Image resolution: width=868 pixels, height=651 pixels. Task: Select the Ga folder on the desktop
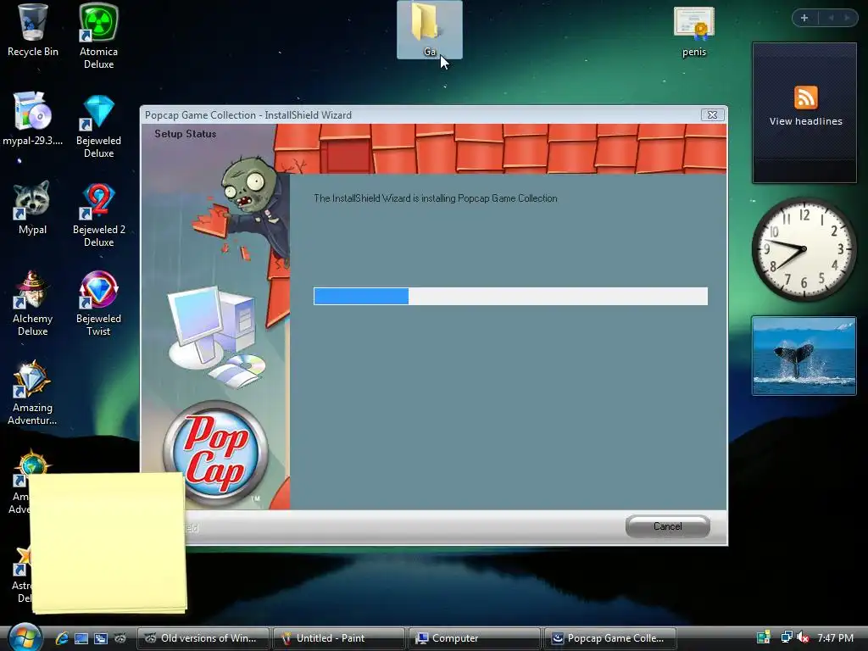tap(430, 30)
